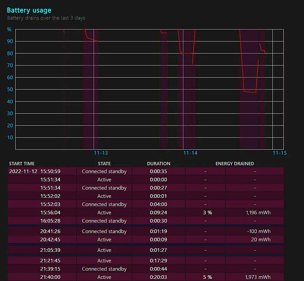Click the 10 percent axis label
Viewport: 304px width, 281px height.
tap(10, 138)
